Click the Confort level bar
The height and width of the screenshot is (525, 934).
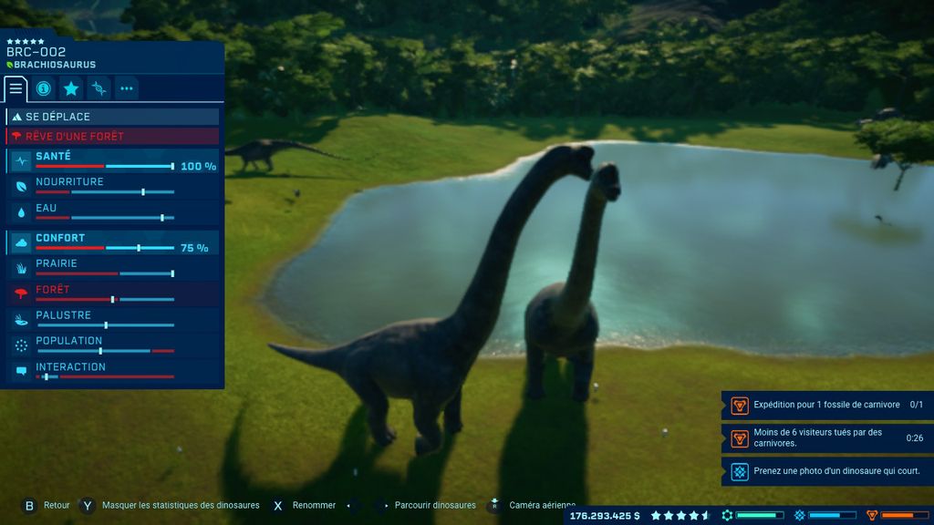point(105,248)
